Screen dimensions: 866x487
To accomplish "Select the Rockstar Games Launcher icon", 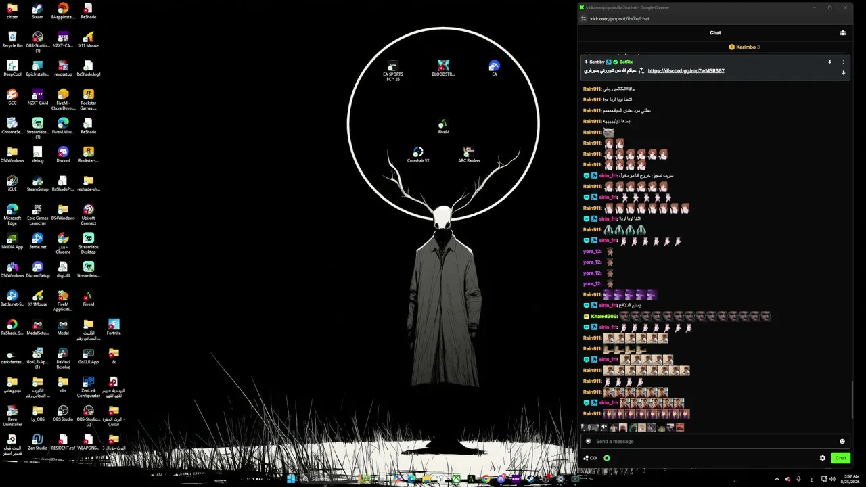I will [x=88, y=99].
